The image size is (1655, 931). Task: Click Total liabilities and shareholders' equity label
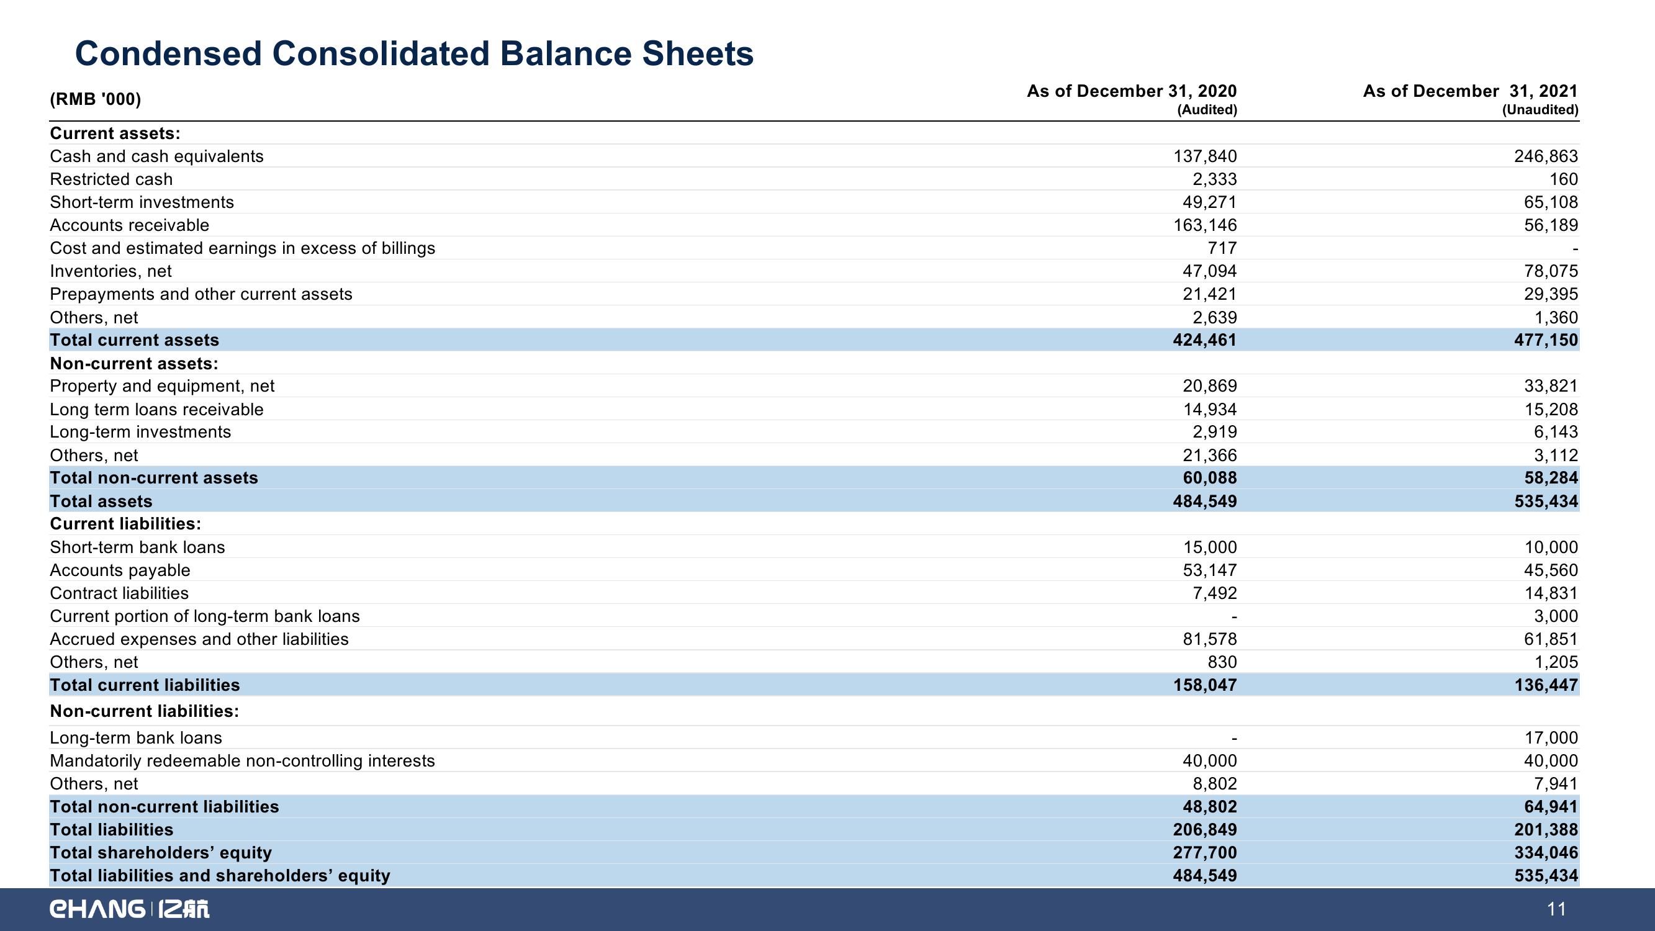(x=220, y=876)
